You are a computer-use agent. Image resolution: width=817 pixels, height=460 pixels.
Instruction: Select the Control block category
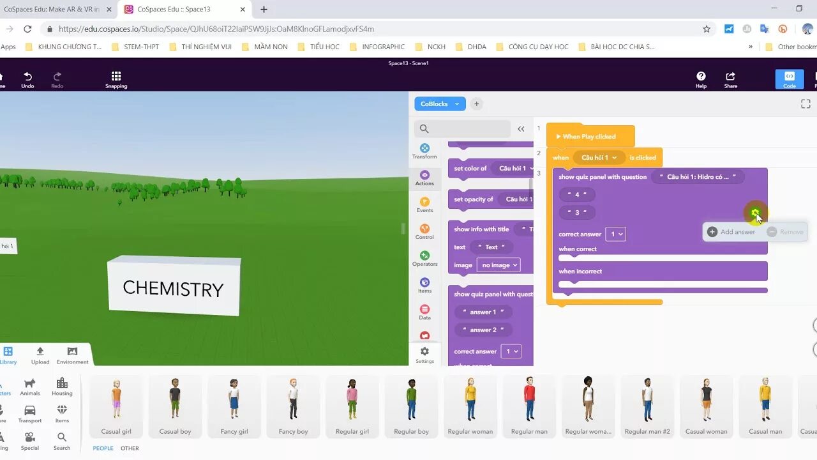424,232
